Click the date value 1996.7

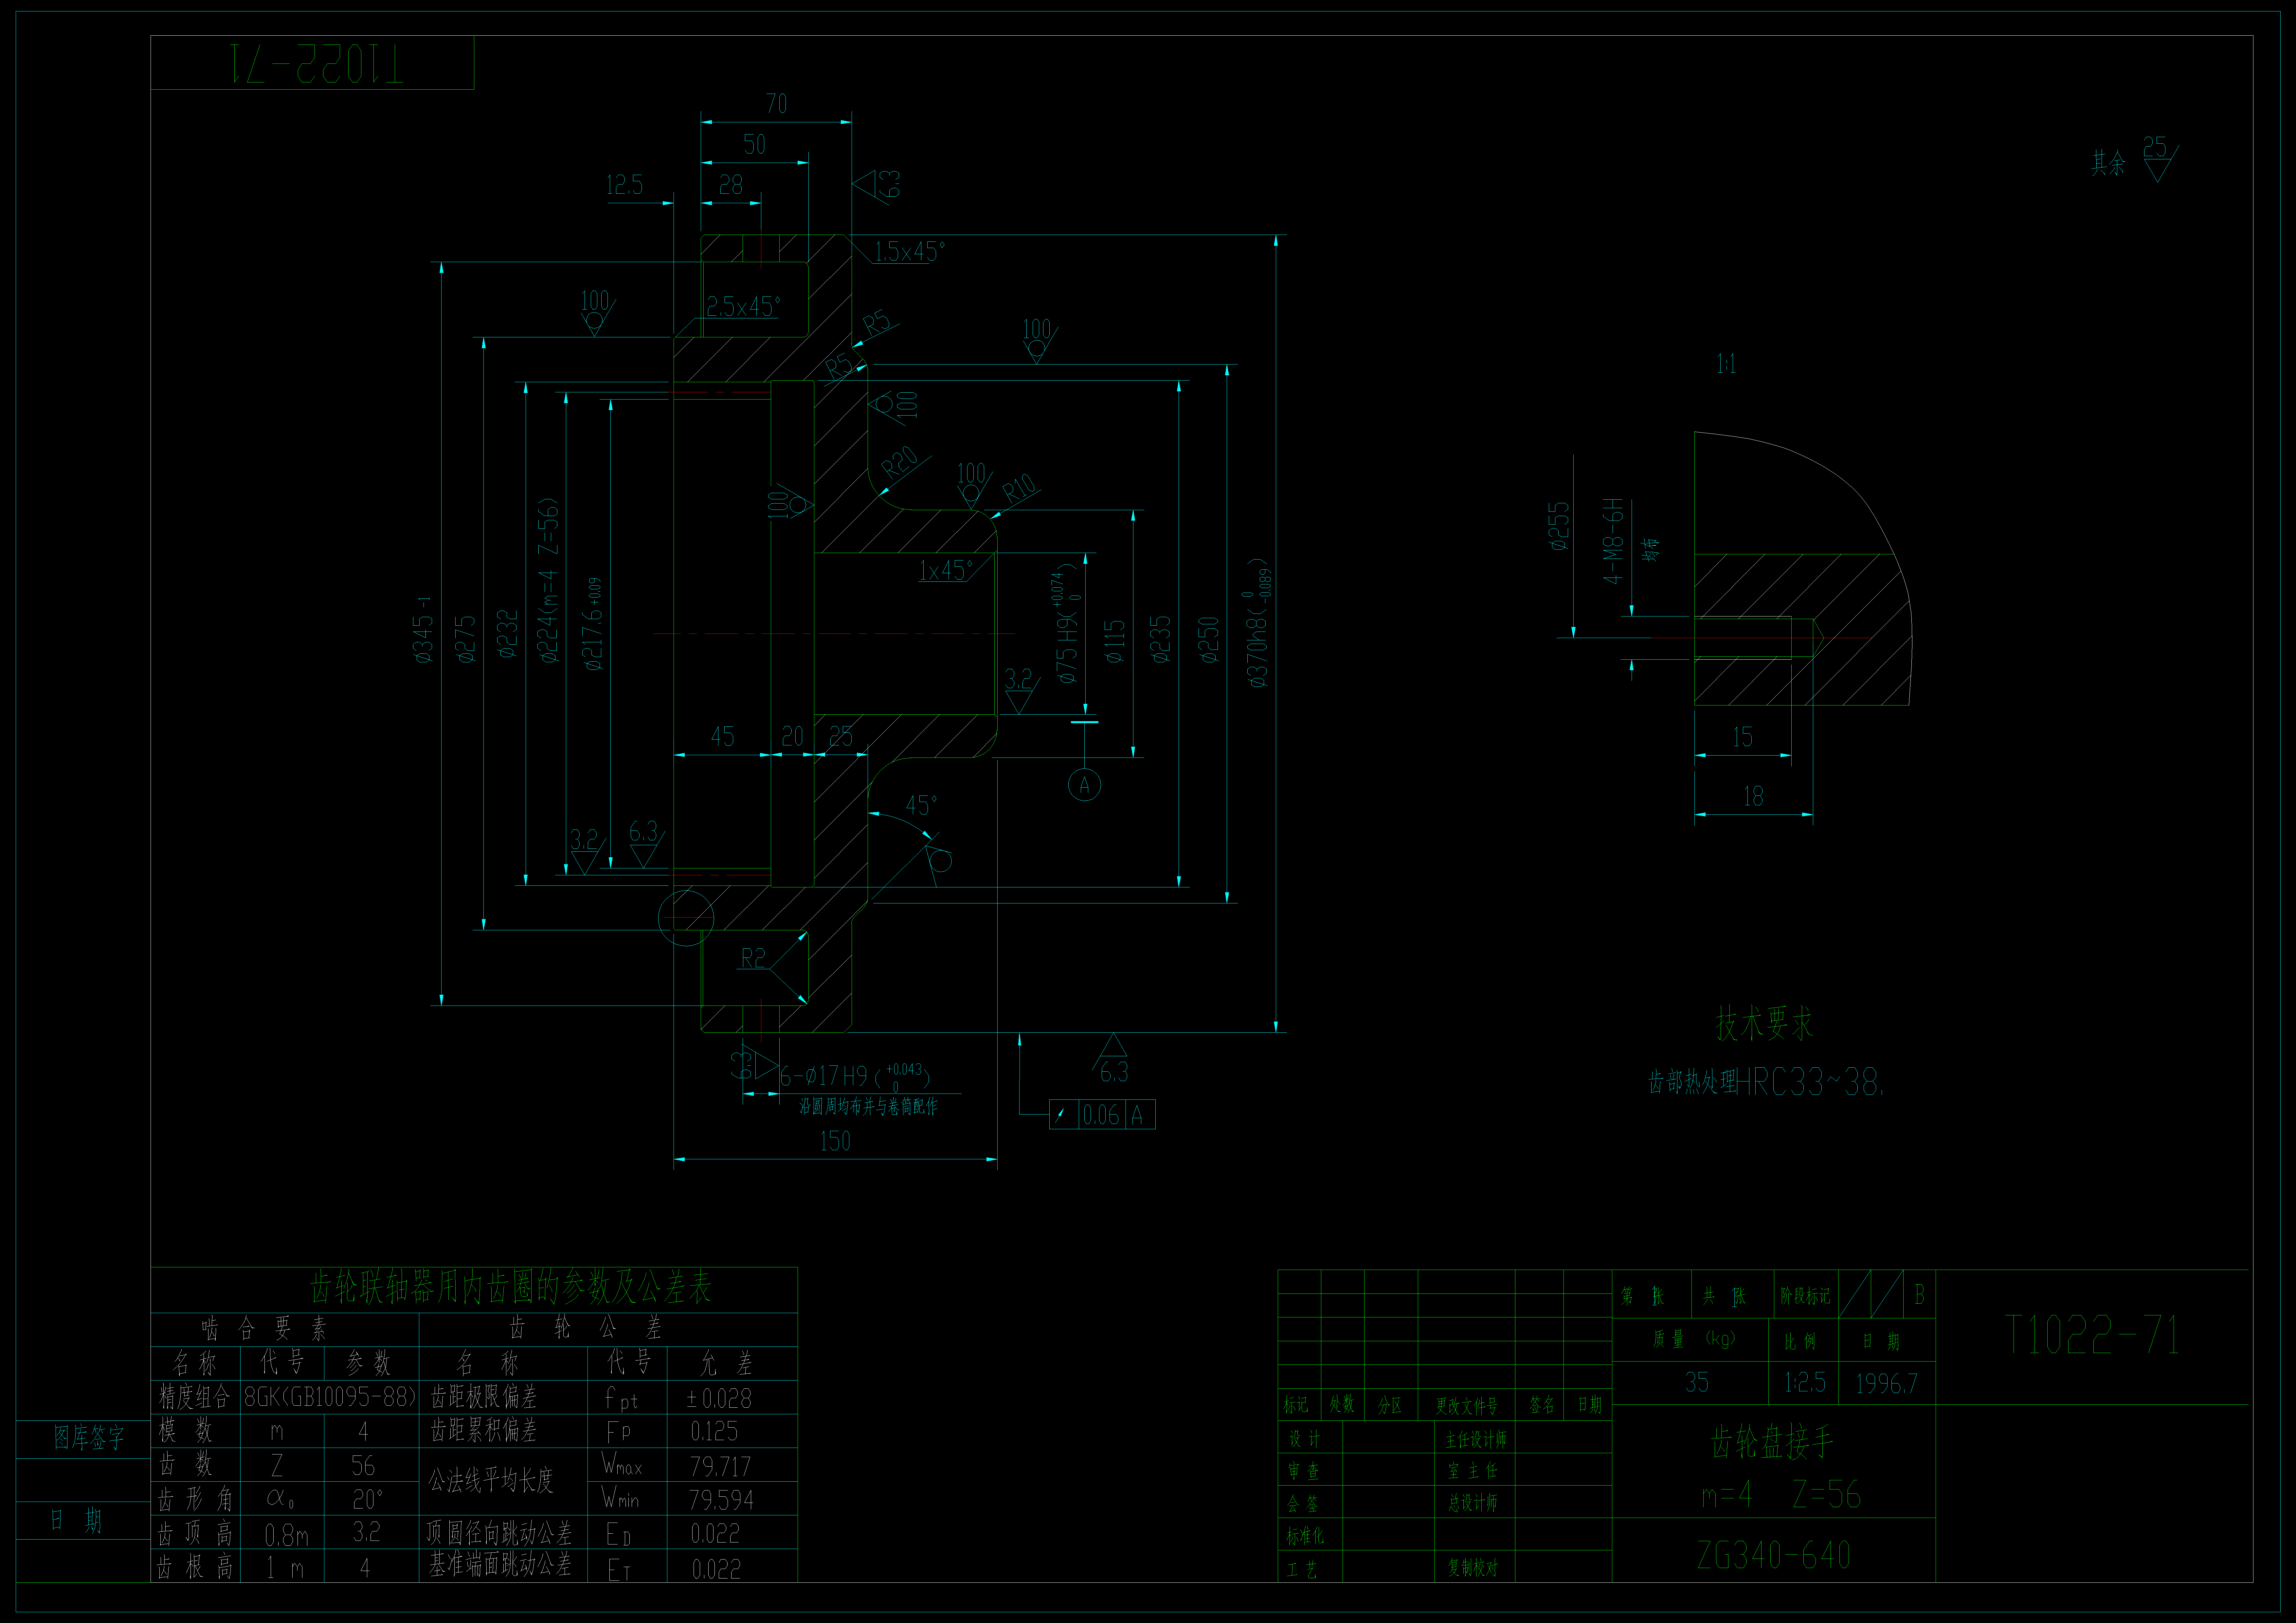1887,1384
